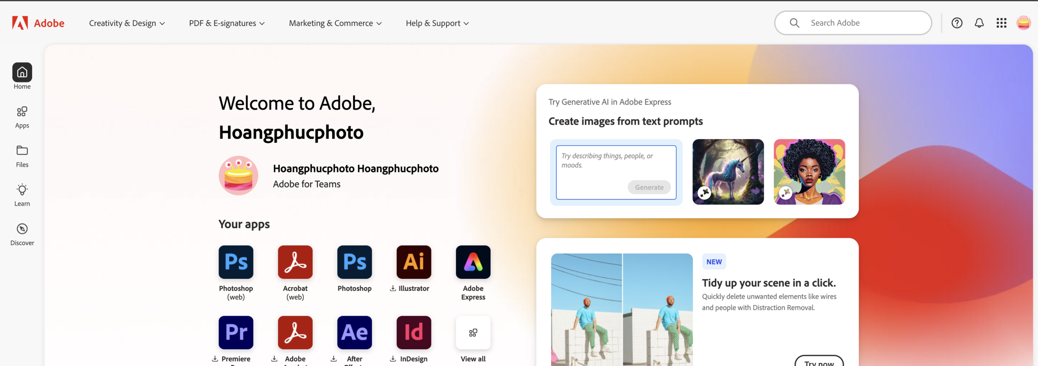Open the Discover compass section
The width and height of the screenshot is (1038, 366).
(x=22, y=235)
